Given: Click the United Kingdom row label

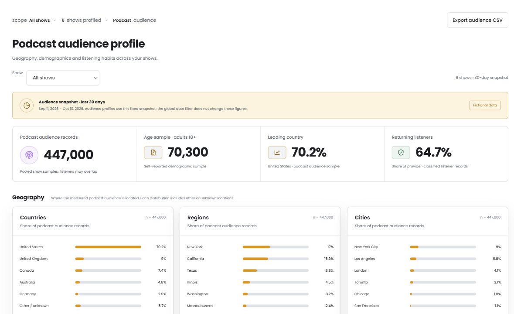Looking at the screenshot, I should [x=34, y=259].
